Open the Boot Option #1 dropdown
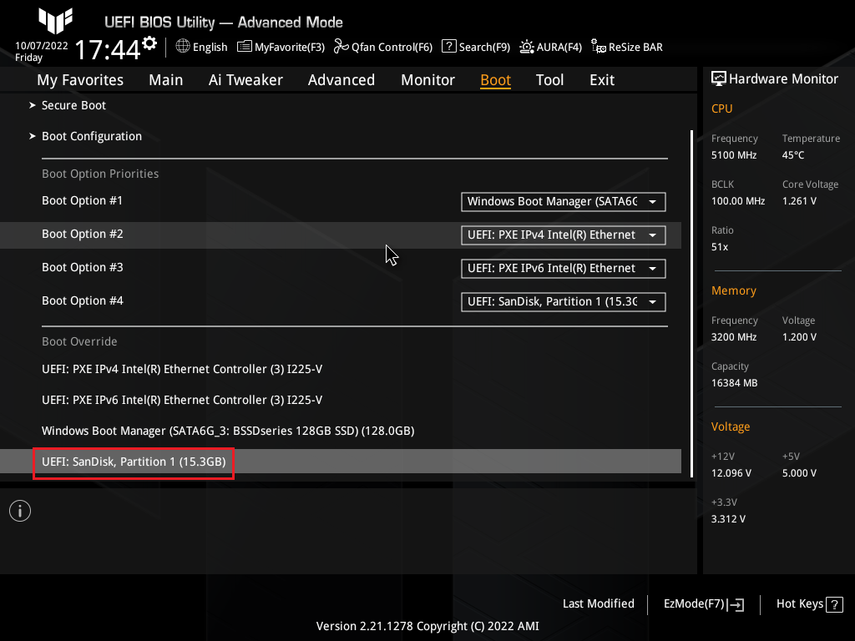The image size is (855, 641). 564,202
